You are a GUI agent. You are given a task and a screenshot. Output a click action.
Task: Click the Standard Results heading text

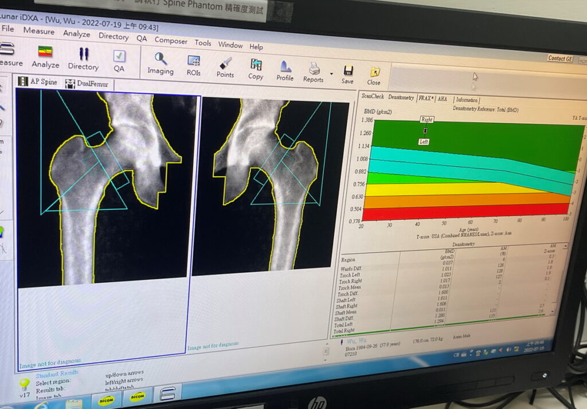point(57,374)
